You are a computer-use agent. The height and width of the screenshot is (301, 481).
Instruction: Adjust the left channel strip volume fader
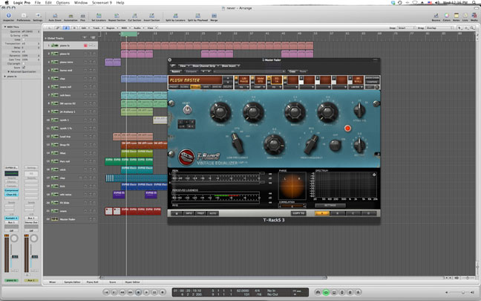[x=14, y=256]
